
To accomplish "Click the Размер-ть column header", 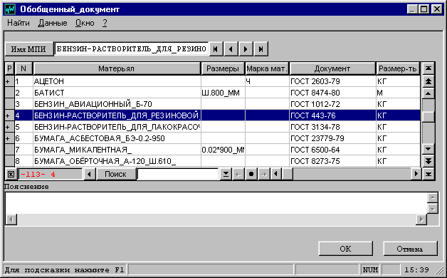I will point(398,68).
